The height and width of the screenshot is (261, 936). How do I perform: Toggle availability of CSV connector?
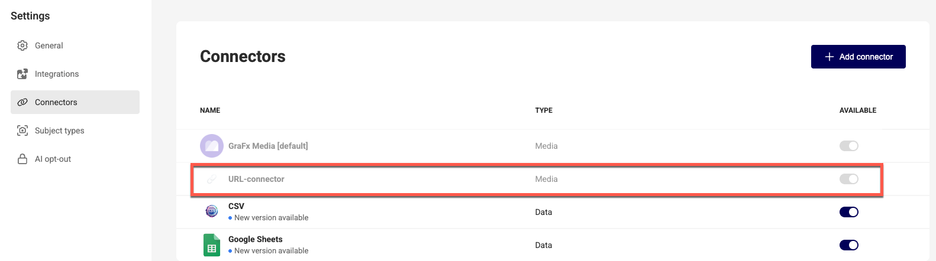pos(848,212)
